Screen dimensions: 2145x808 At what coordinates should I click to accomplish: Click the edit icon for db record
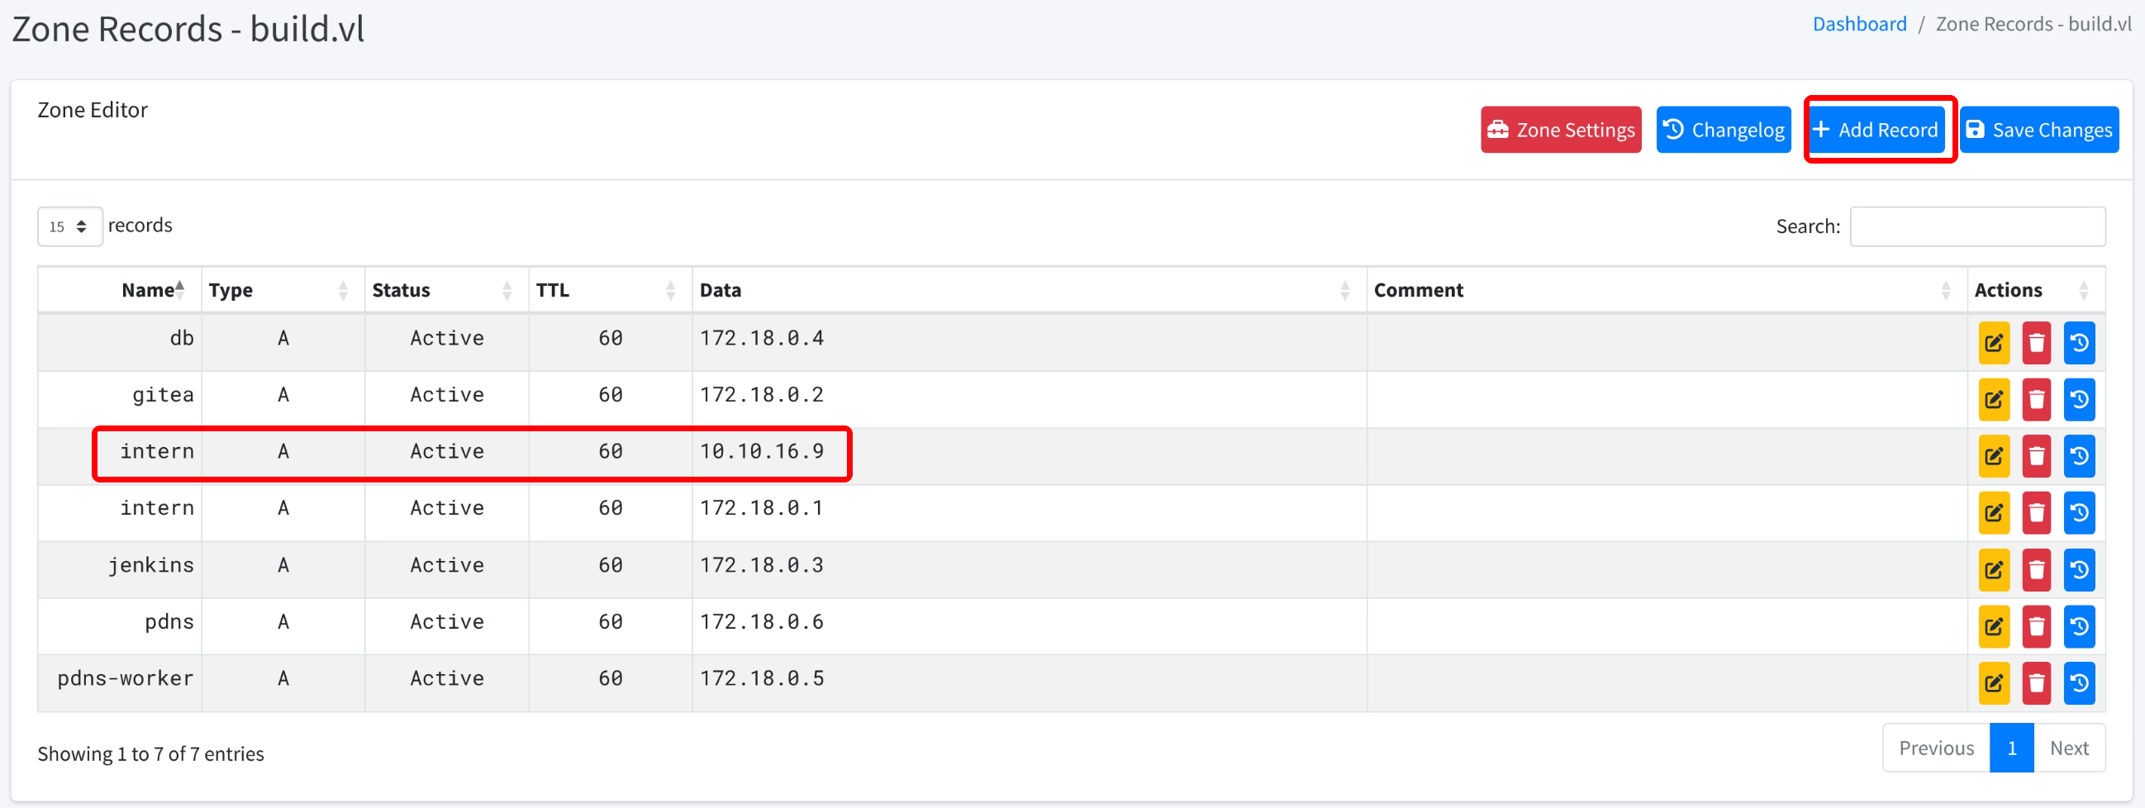tap(1994, 342)
